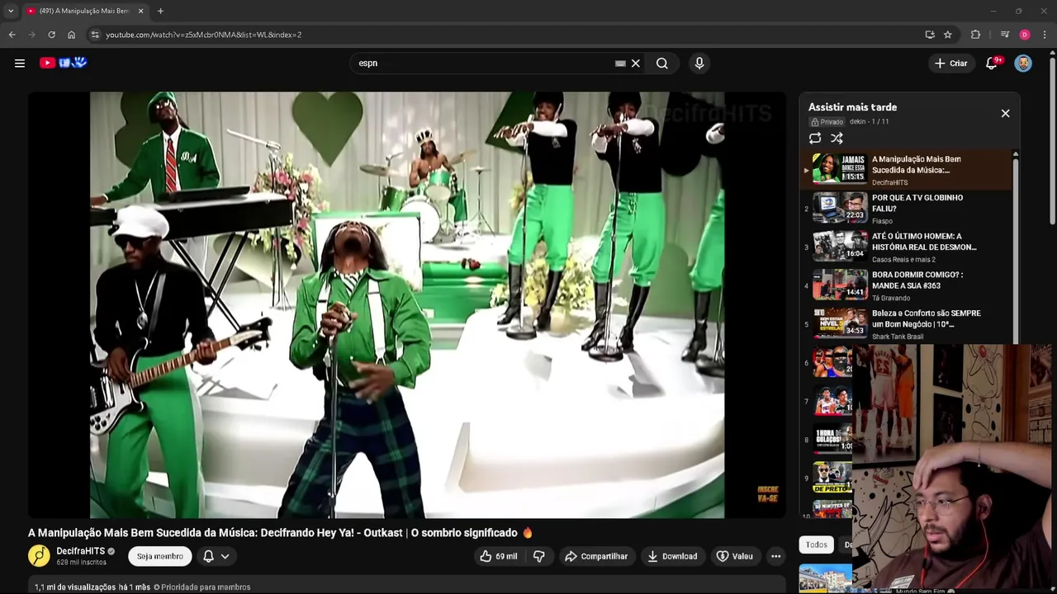Viewport: 1057px width, 594px height.
Task: Go to YouTube home via the logo
Action: pyautogui.click(x=63, y=63)
